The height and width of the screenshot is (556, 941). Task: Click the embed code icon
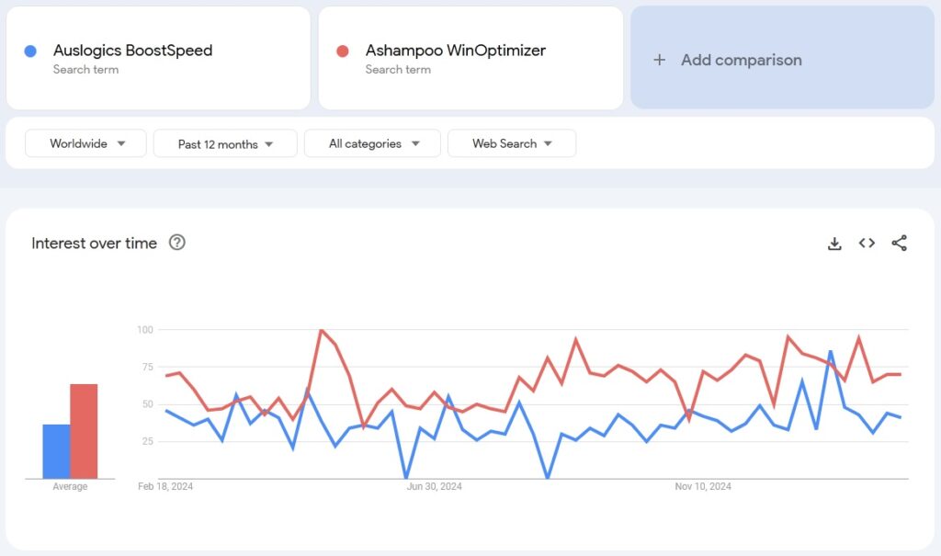[x=867, y=244]
